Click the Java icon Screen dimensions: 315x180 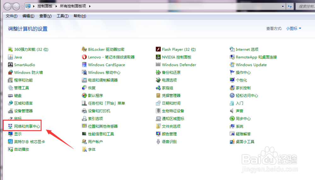pos(10,57)
